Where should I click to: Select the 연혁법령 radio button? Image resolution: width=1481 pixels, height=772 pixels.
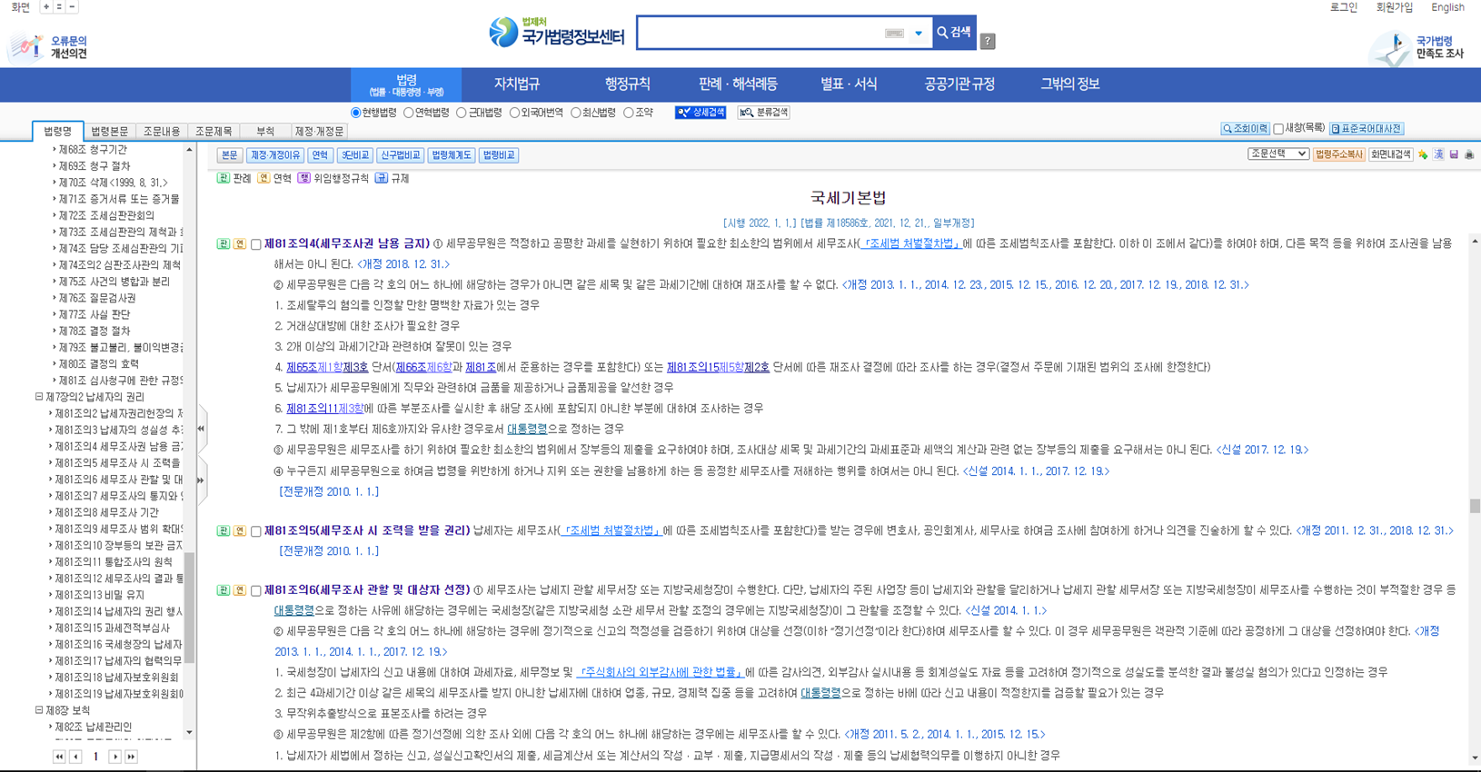tap(409, 113)
